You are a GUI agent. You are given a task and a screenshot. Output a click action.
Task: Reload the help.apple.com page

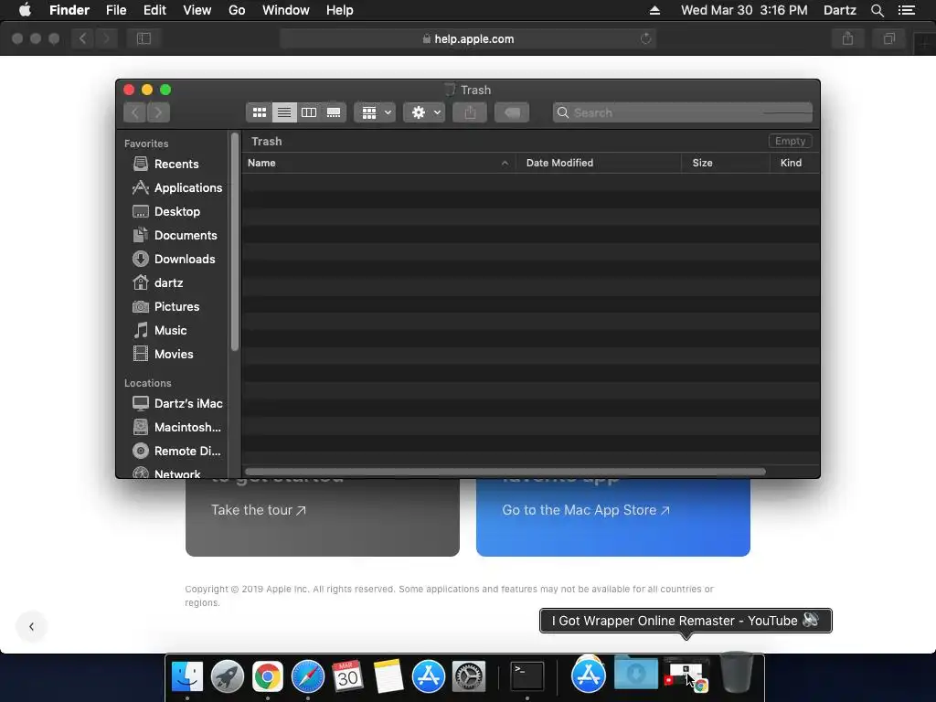645,38
